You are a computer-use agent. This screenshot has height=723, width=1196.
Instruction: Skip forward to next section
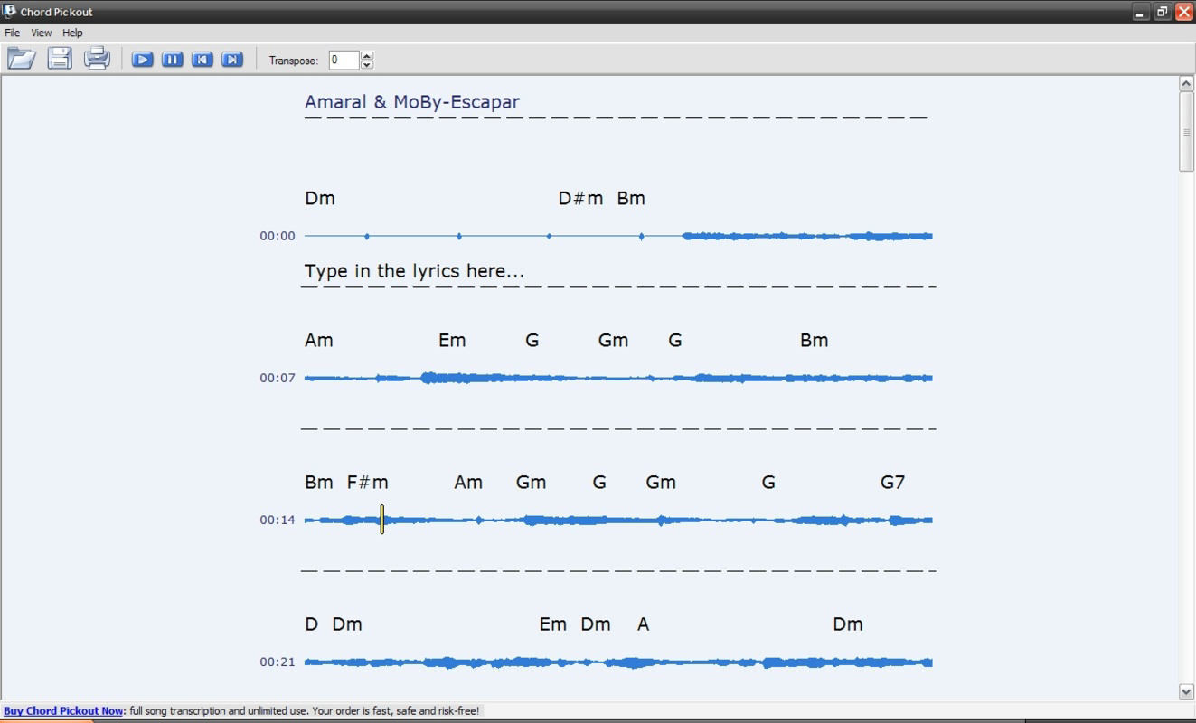[232, 60]
